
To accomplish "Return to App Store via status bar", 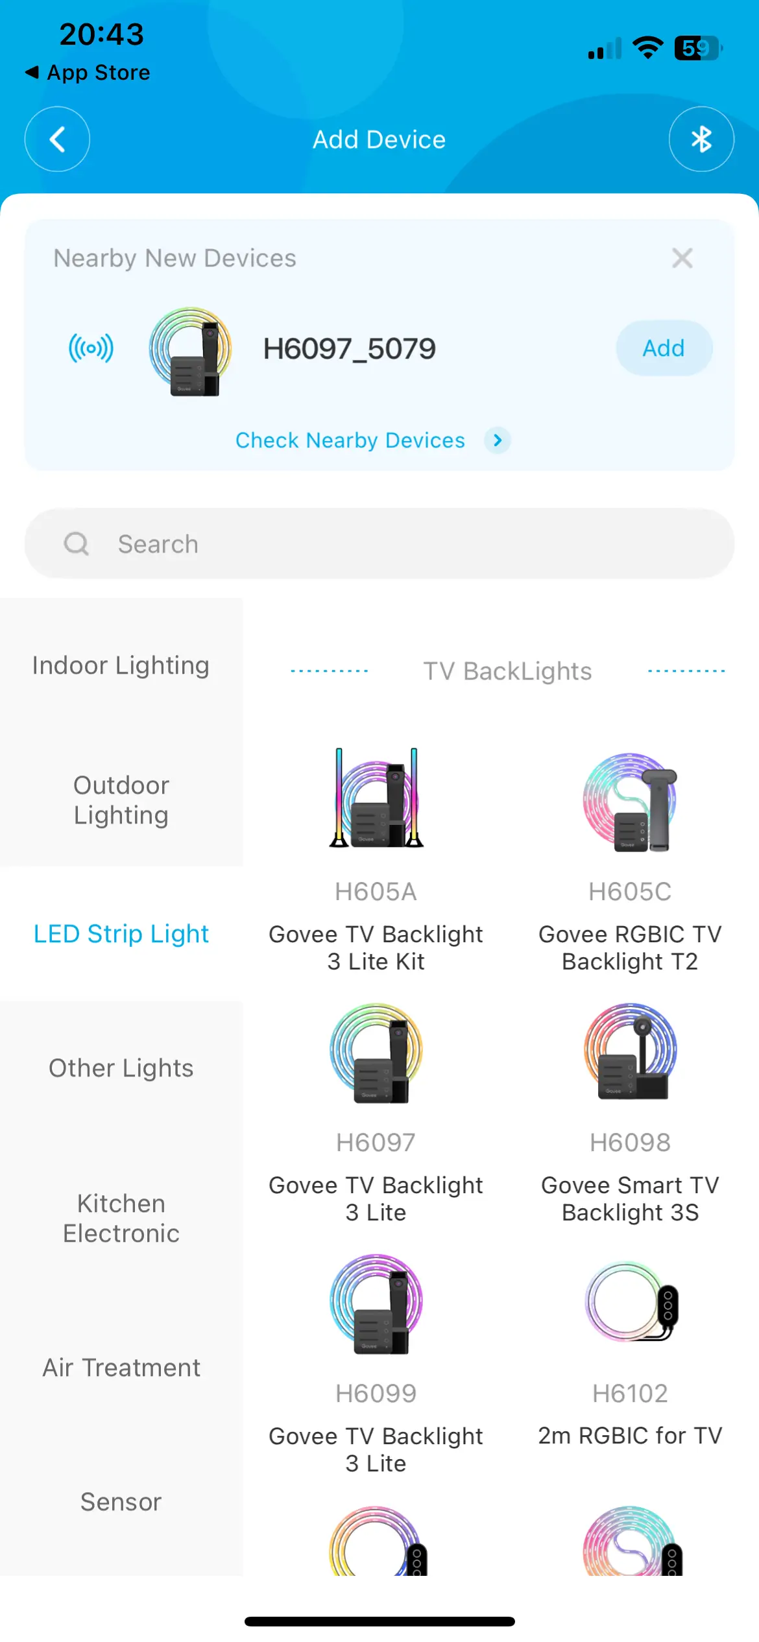I will point(88,73).
